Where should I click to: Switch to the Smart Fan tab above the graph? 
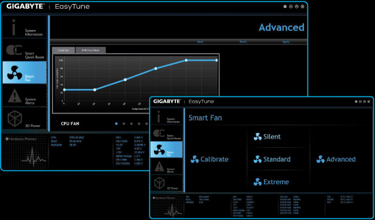click(x=63, y=50)
